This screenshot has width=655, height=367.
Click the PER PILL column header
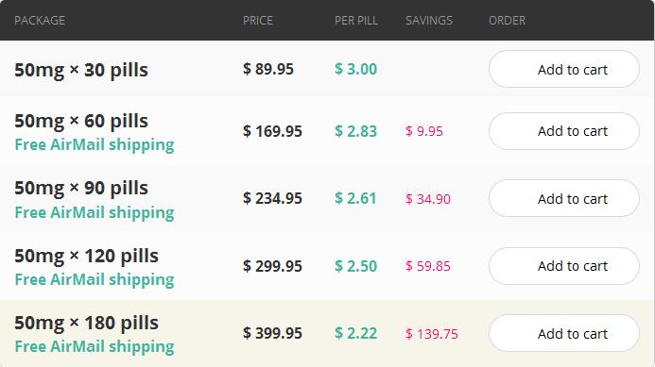pos(356,21)
